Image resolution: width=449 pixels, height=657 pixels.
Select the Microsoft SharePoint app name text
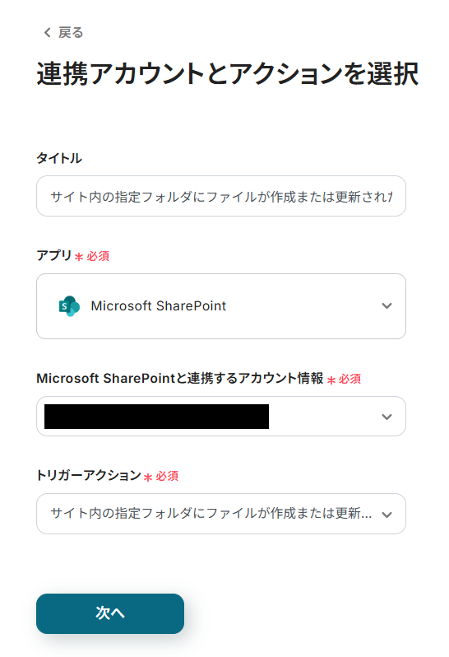coord(159,306)
